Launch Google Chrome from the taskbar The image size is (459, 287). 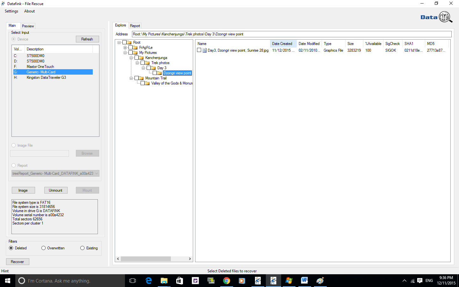point(227,281)
